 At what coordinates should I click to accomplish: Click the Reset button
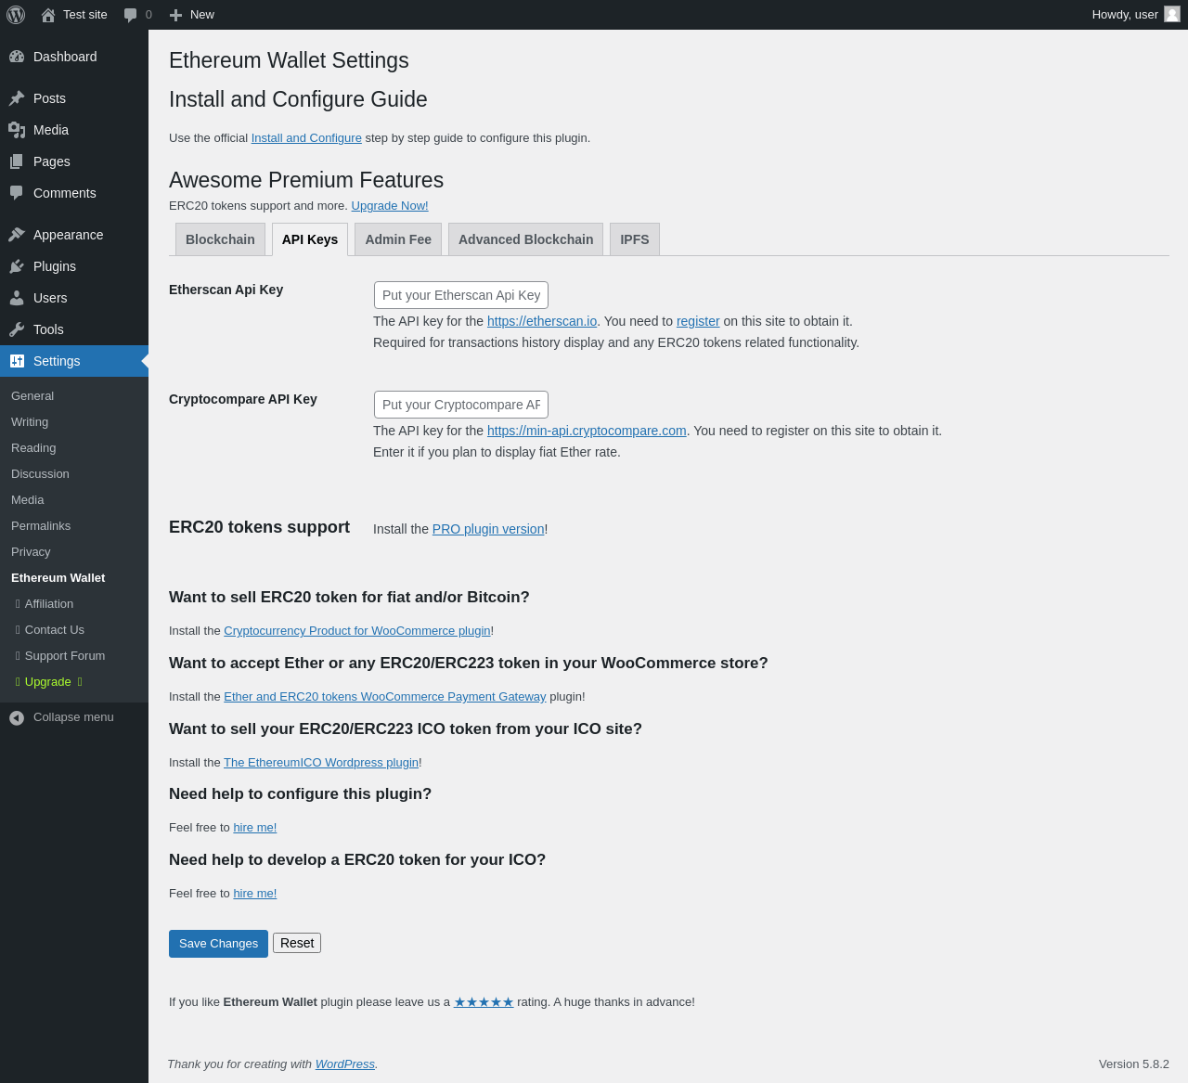(297, 943)
